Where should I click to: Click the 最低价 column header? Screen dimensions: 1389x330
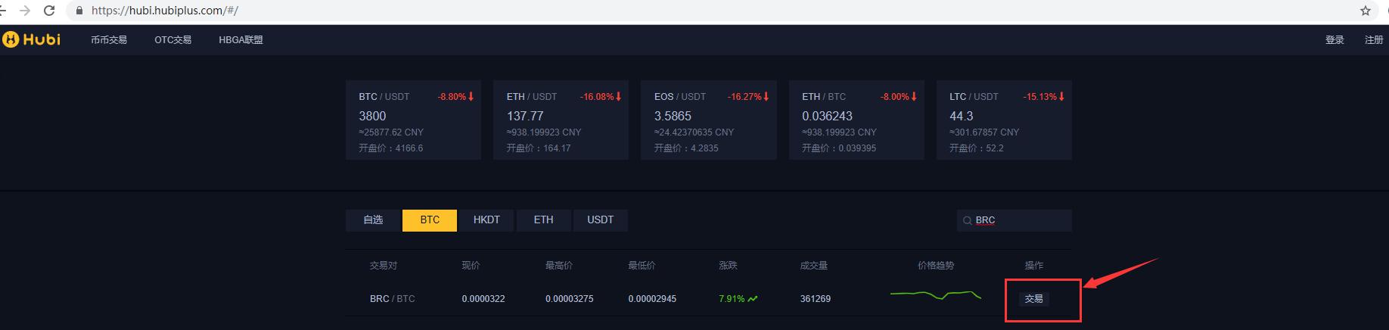642,266
